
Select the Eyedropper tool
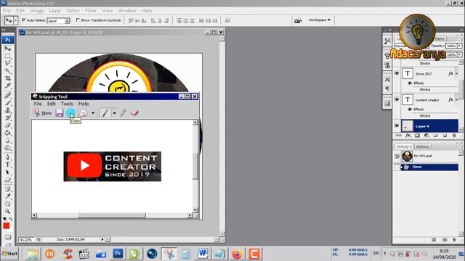point(8,196)
